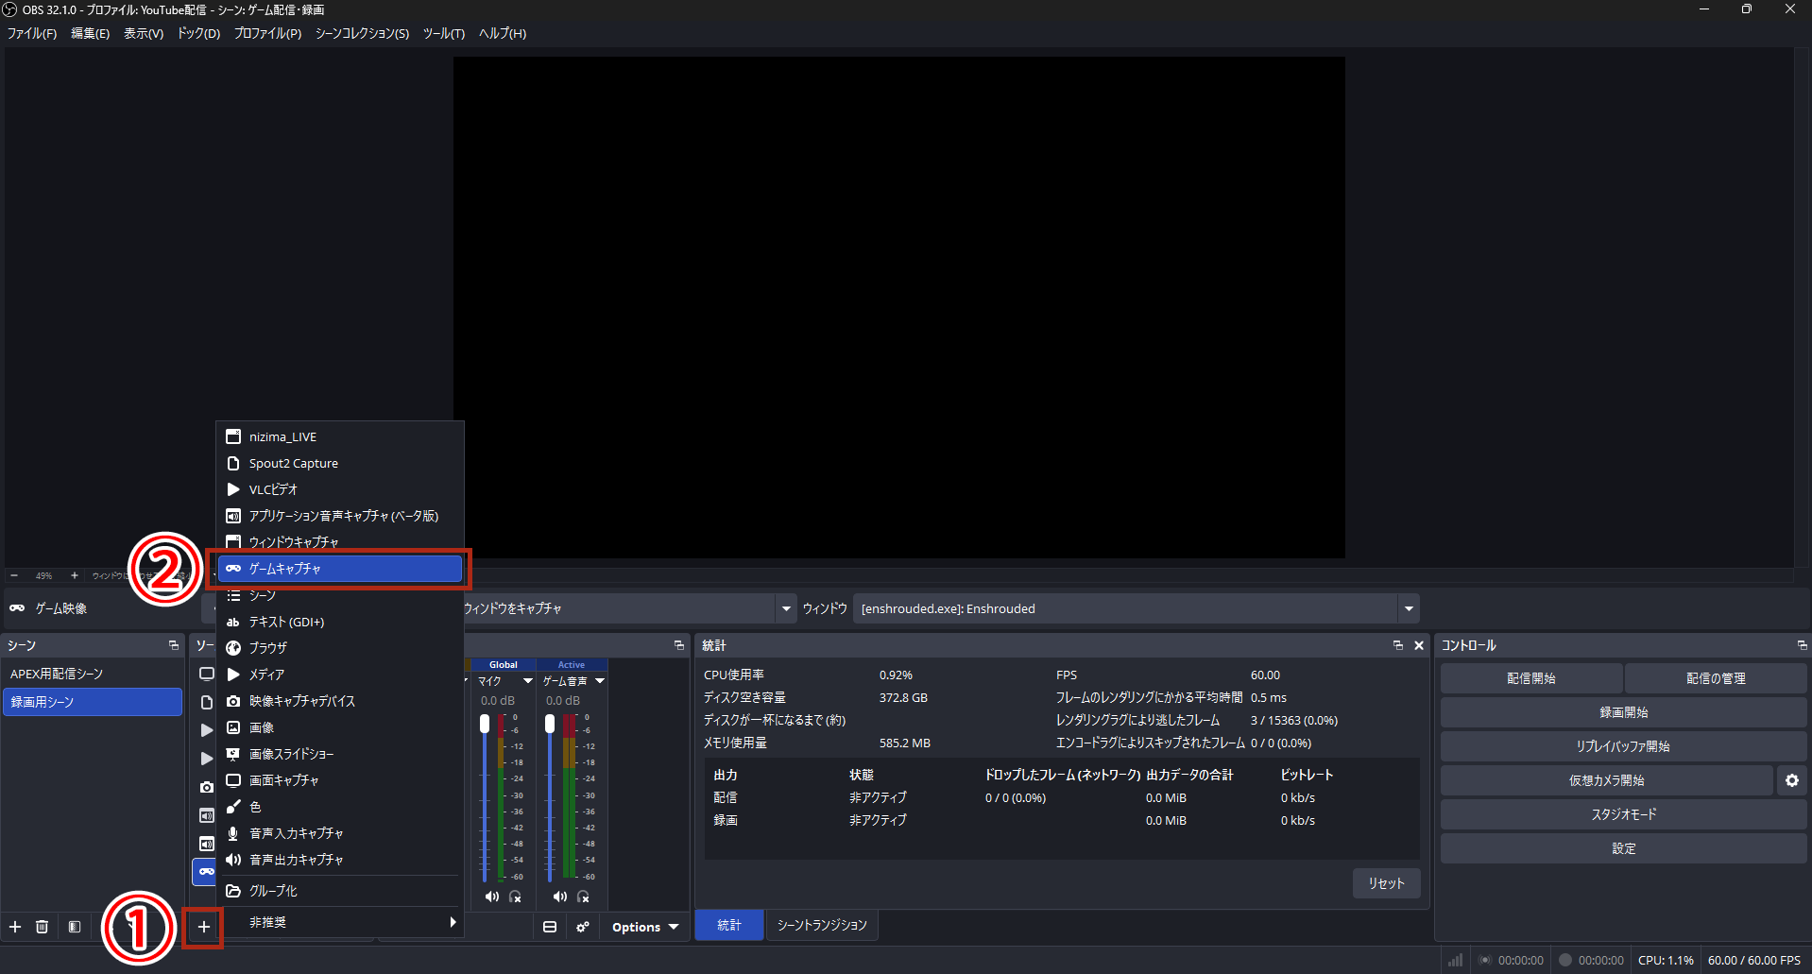This screenshot has width=1812, height=974.
Task: Float the 統計 dock with its popout icon
Action: pos(1398,645)
